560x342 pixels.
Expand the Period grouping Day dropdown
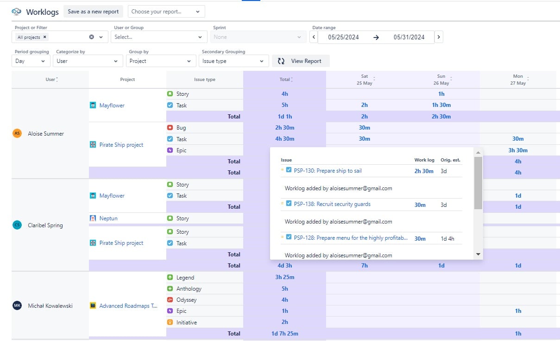click(31, 61)
